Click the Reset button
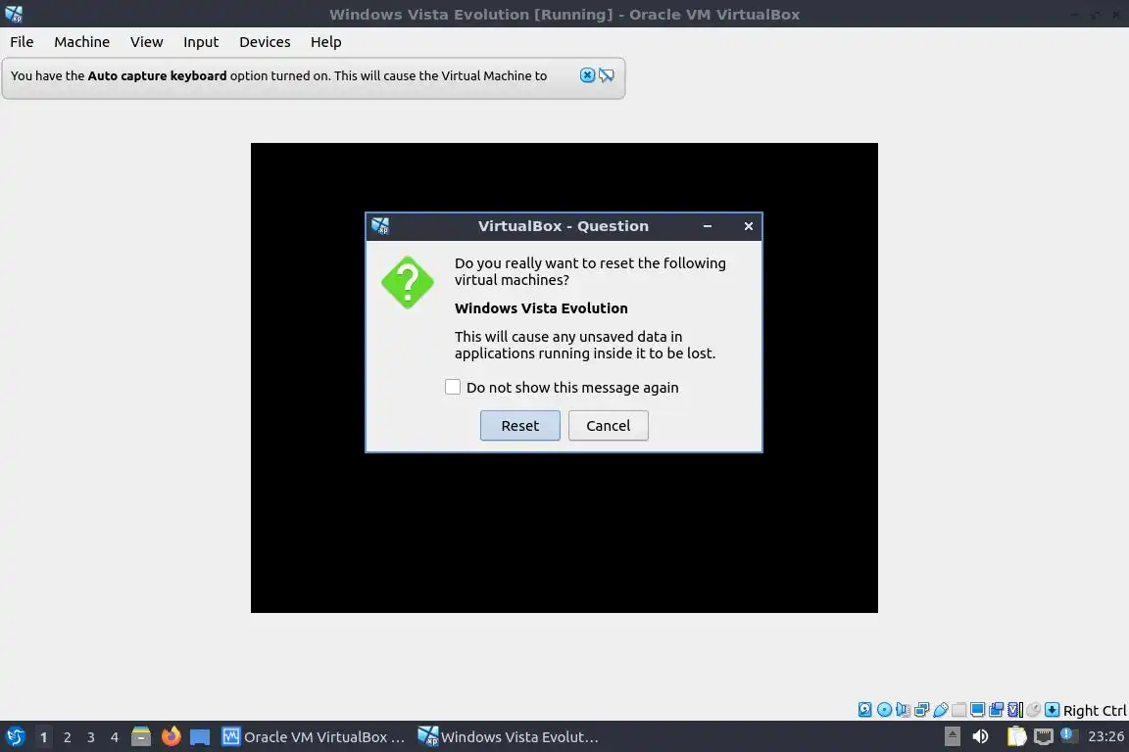Viewport: 1129px width, 752px height. (519, 425)
